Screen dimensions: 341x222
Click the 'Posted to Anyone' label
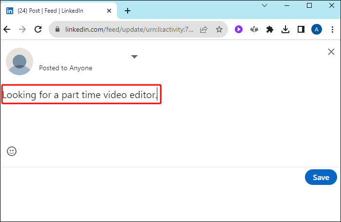point(66,68)
